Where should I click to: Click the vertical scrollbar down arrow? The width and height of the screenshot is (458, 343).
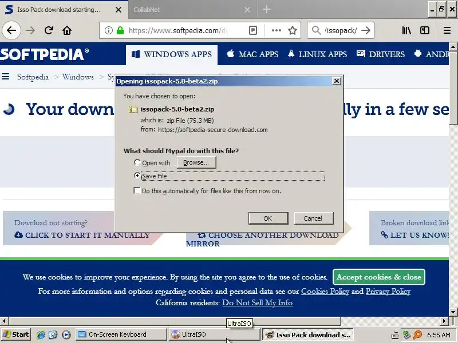click(x=453, y=312)
